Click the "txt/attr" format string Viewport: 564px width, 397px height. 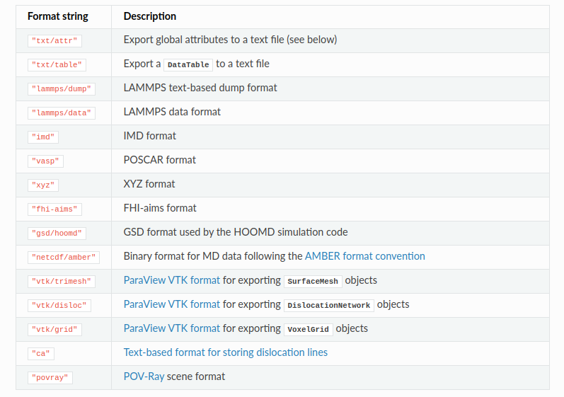click(x=50, y=40)
